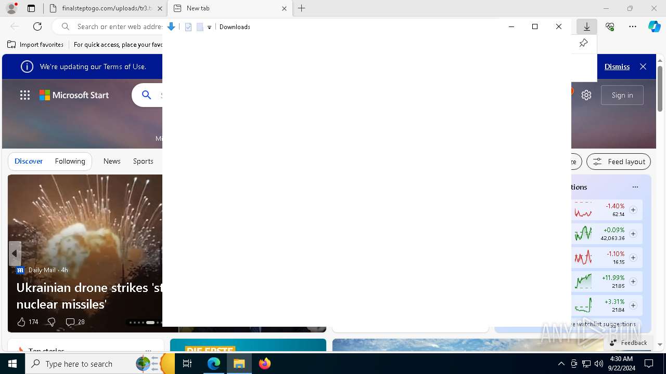Click New folder quick access icon
This screenshot has height=374, width=666.
(x=200, y=27)
